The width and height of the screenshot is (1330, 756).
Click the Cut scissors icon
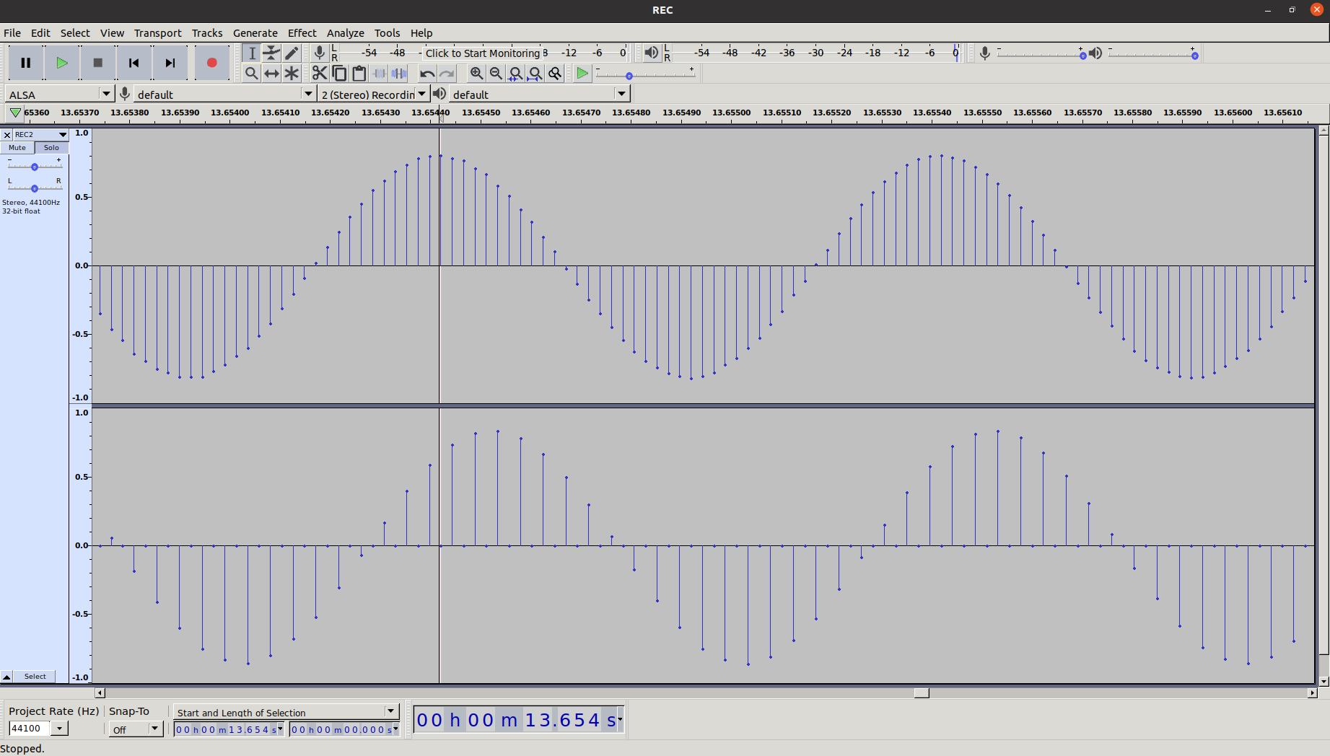[x=320, y=73]
